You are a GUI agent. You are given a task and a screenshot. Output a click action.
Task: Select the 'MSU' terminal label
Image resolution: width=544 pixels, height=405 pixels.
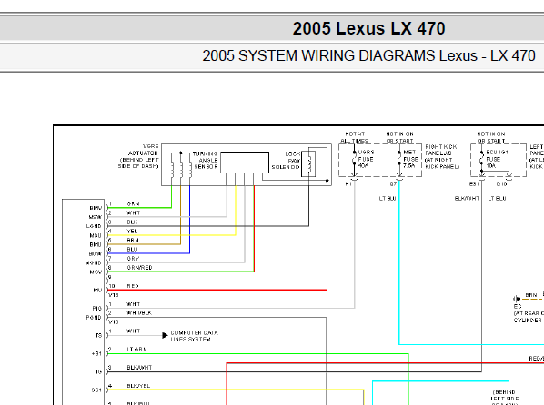point(96,235)
